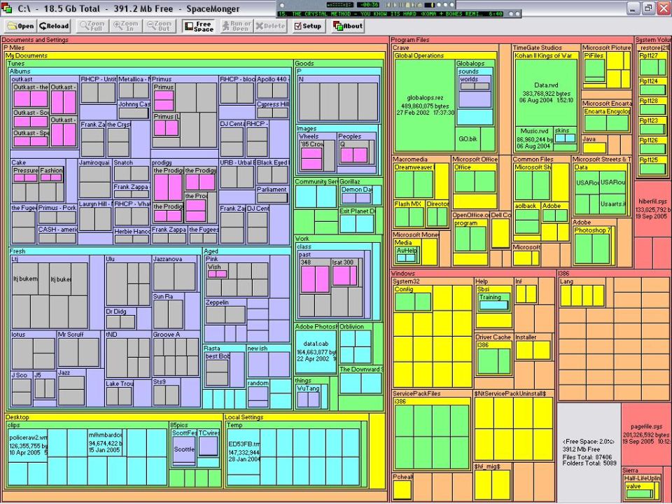This screenshot has width=672, height=504.
Task: Select the System32 folder label
Action: pyautogui.click(x=406, y=281)
